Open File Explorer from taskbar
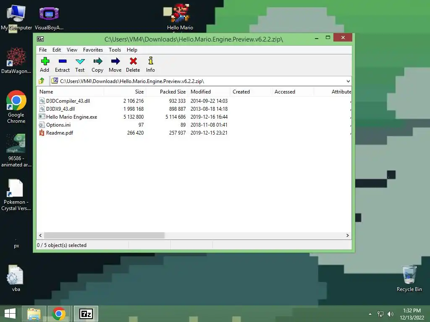Viewport: 430px width, 322px height. [34, 314]
